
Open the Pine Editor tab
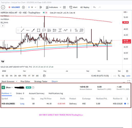click(25, 81)
